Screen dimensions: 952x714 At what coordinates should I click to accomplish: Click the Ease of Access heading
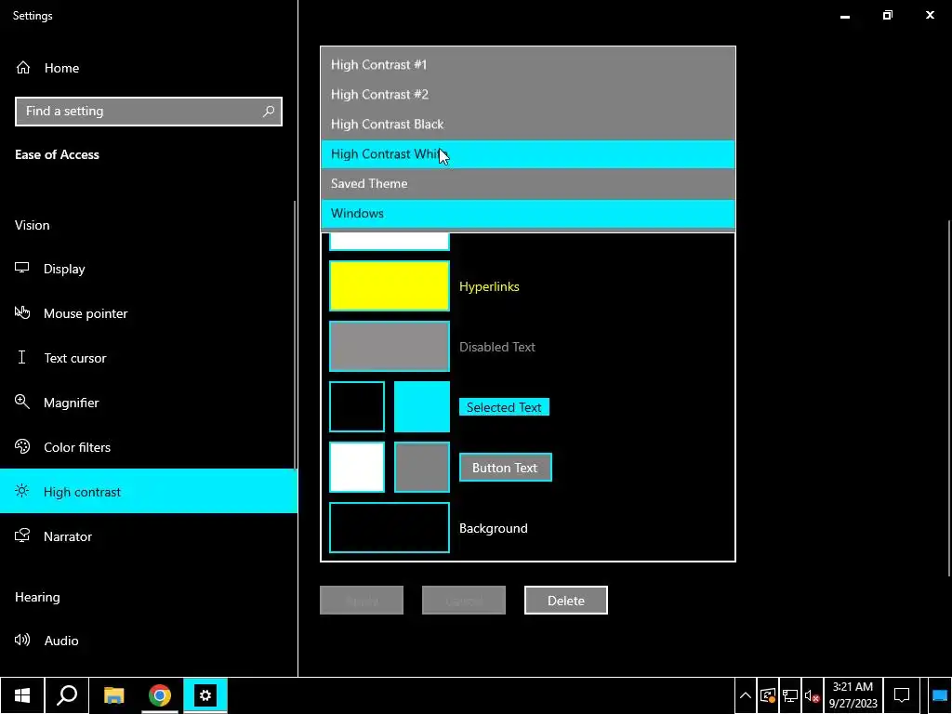57,155
